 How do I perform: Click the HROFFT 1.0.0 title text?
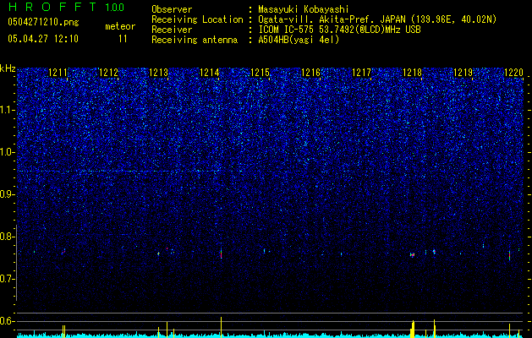pyautogui.click(x=66, y=7)
